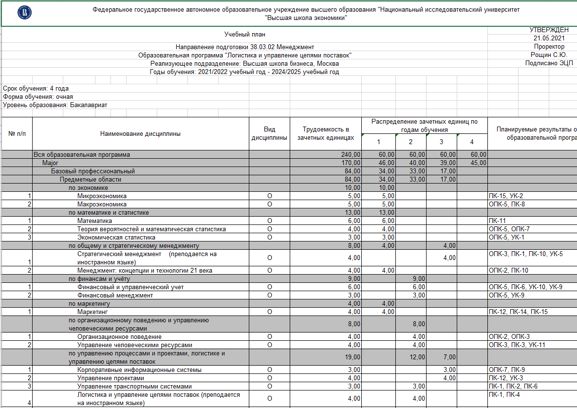Select the 'Микроэкономика' discipline cell
This screenshot has width=577, height=408.
tap(102, 196)
